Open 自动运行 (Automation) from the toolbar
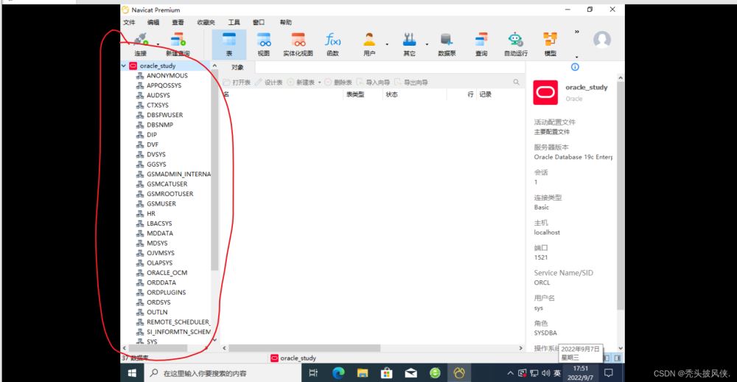737x382 pixels. click(516, 45)
